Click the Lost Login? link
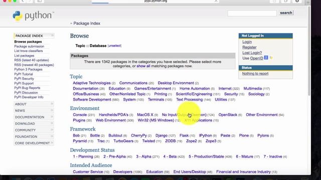The image size is (321, 180). (x=252, y=53)
